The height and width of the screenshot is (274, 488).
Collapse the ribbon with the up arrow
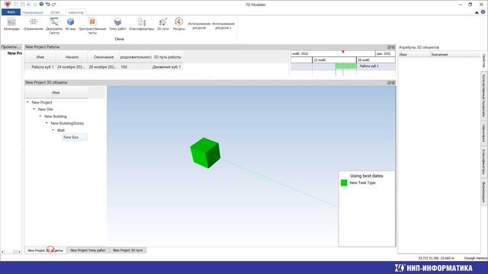[x=477, y=12]
